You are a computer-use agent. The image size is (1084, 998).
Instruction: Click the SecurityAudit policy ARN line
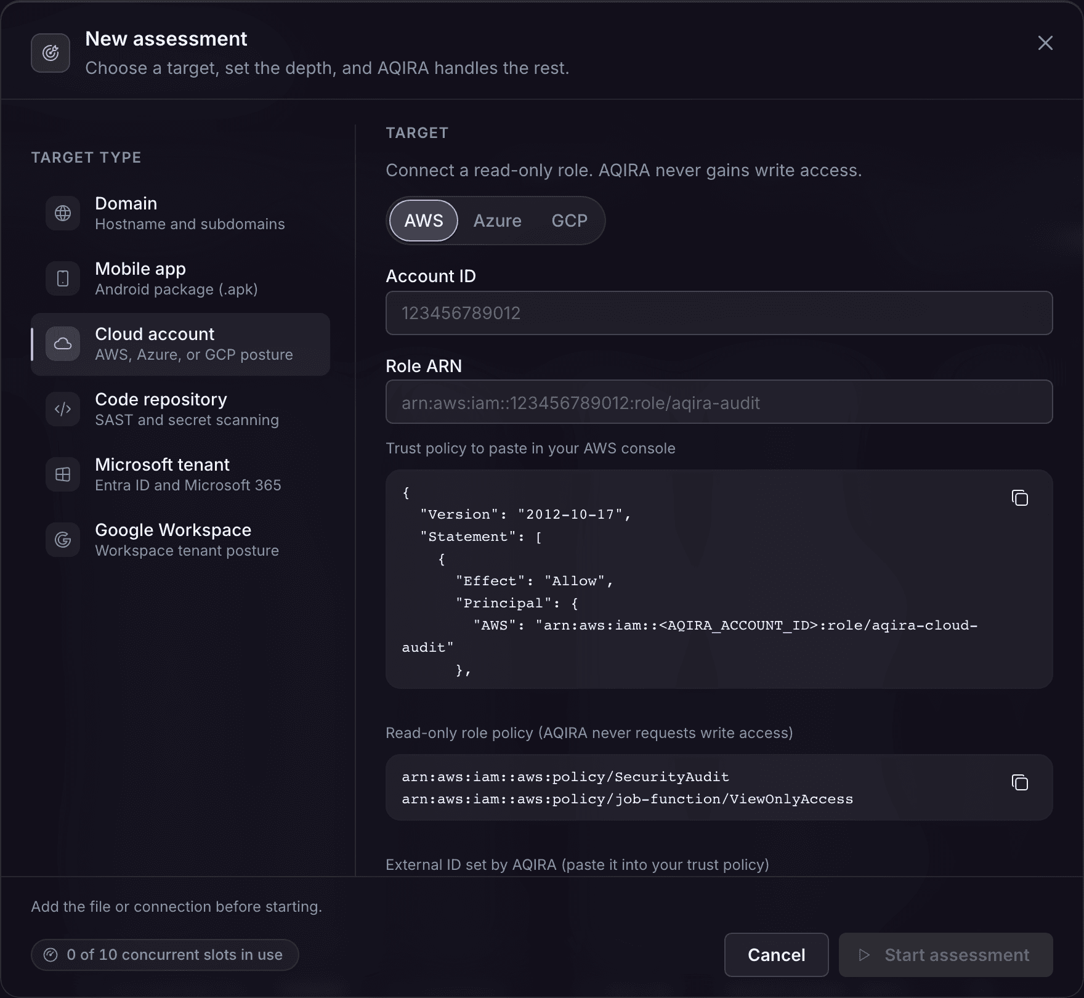(x=565, y=777)
